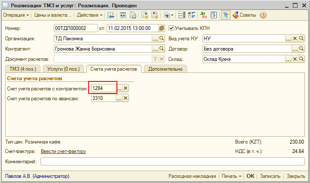This screenshot has height=183, width=310.
Task: Switch to the Дополнительно tab
Action: (x=165, y=69)
